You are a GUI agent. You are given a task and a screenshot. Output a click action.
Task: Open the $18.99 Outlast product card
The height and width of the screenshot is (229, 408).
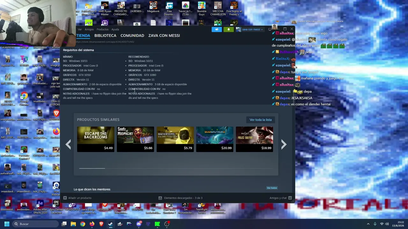(254, 139)
